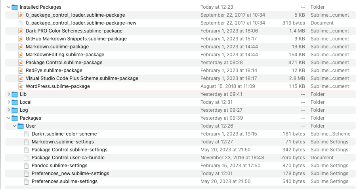Select Visual Studio Code Plus Scheme package
The width and height of the screenshot is (357, 189).
tap(180, 78)
